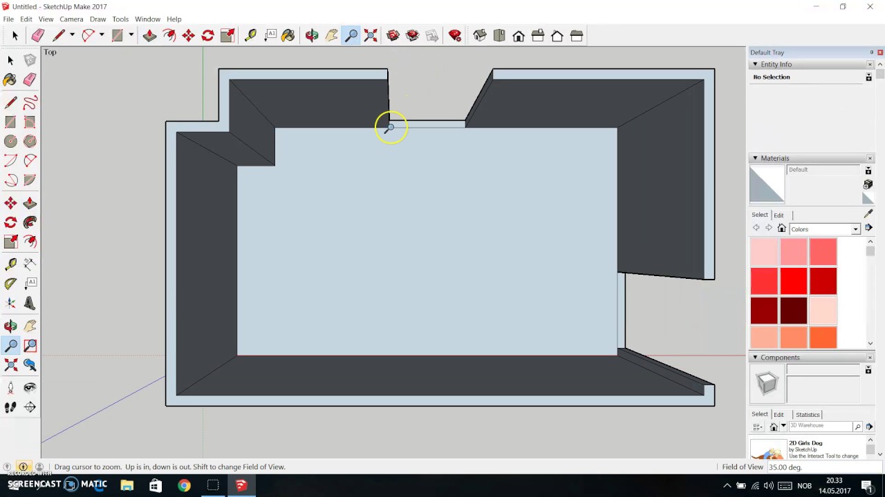Choose the Offset tool in top toolbar
The image size is (885, 497).
(x=169, y=35)
